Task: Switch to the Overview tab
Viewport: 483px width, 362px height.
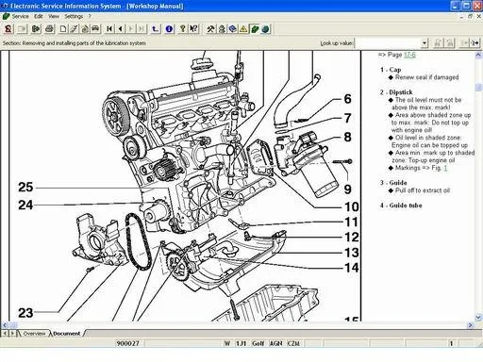Action: (34, 334)
